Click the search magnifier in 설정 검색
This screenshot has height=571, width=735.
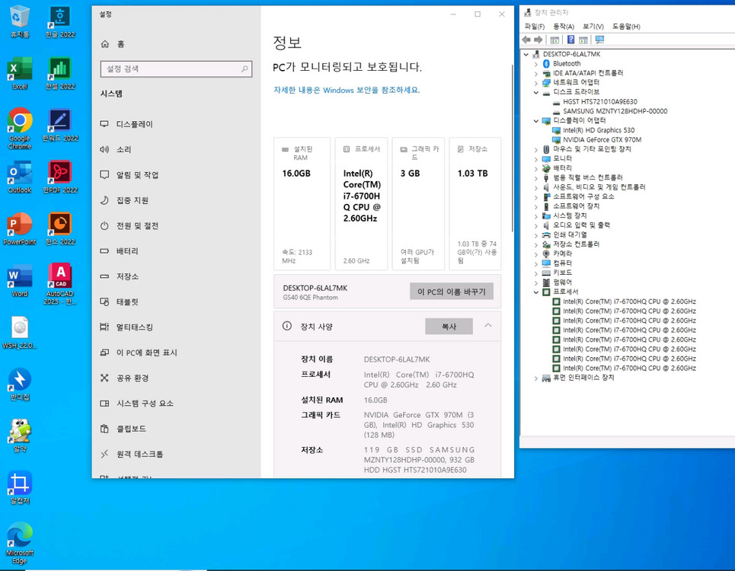tap(244, 69)
